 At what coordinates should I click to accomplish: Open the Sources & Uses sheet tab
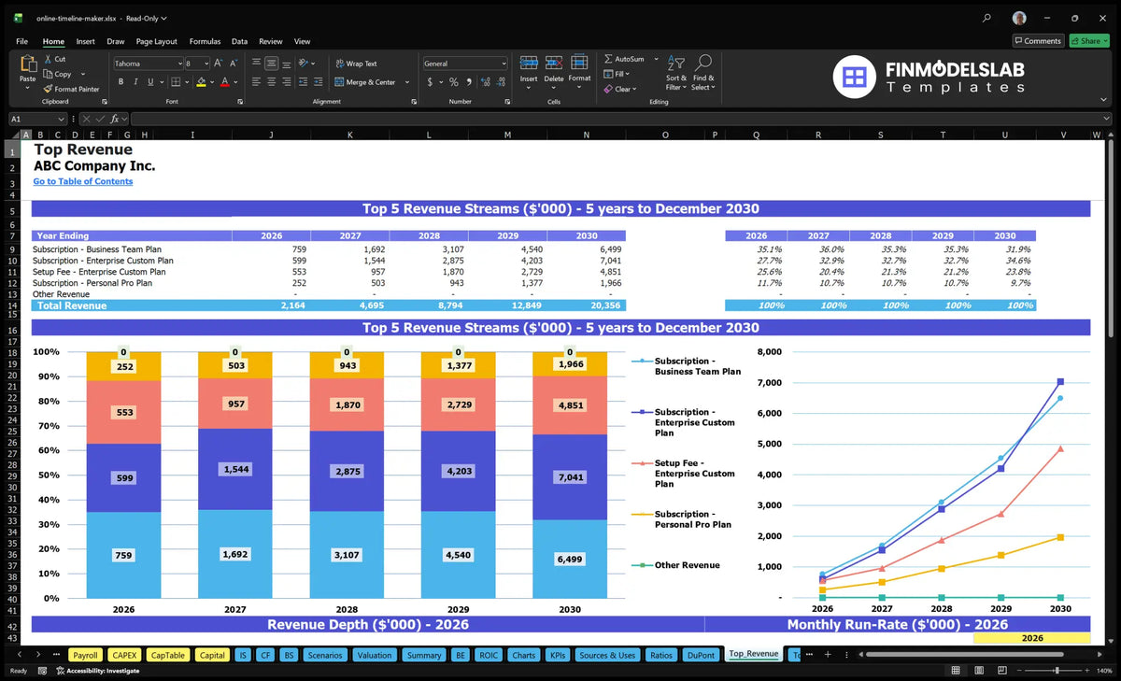(607, 655)
